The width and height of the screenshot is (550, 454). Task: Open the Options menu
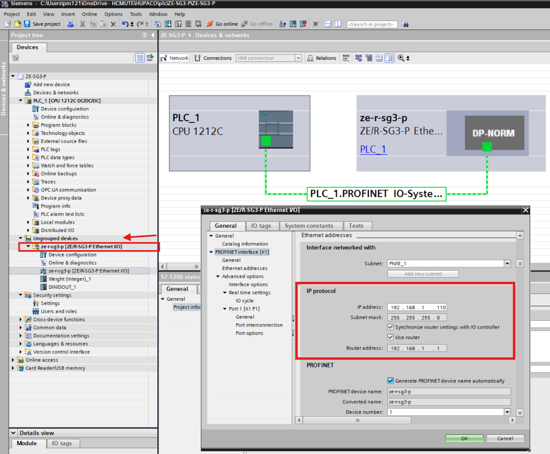coord(114,14)
